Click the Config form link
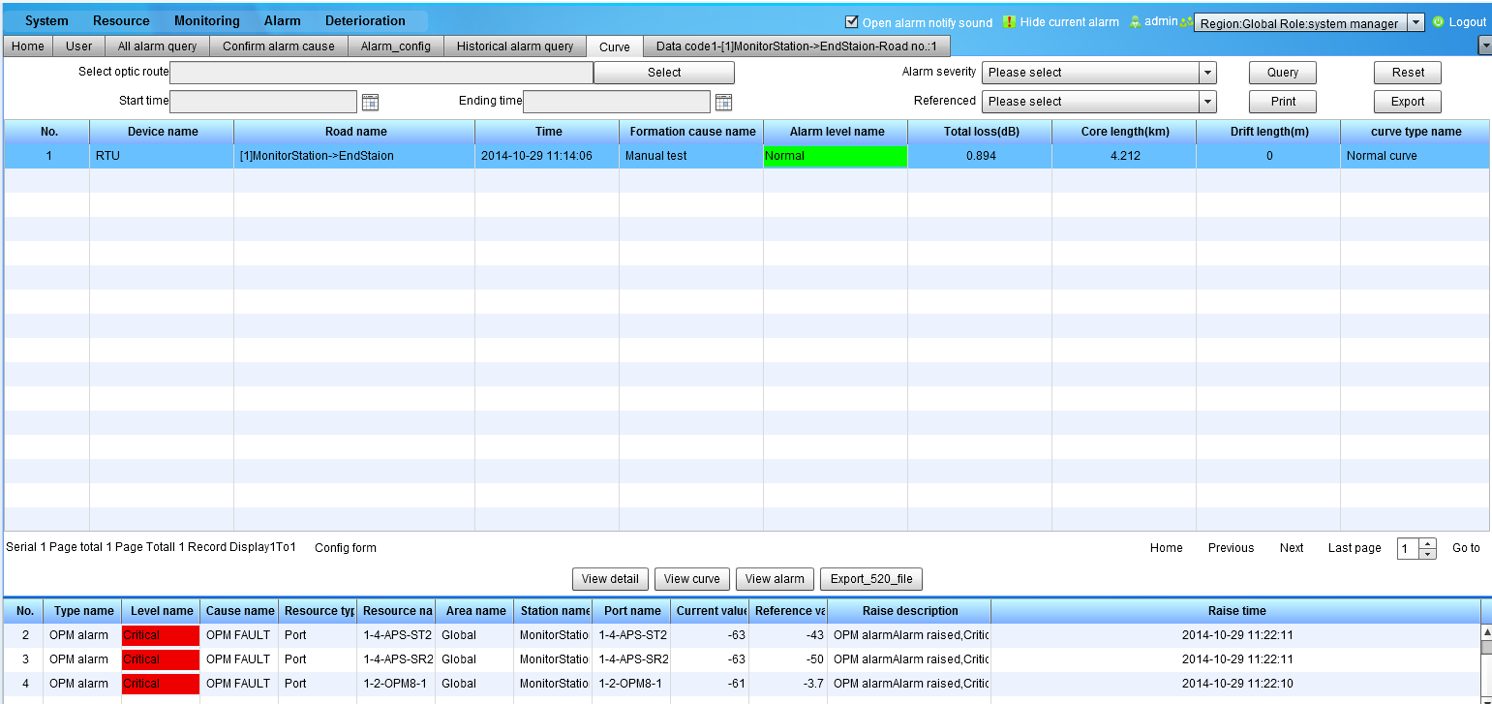The width and height of the screenshot is (1492, 704). point(346,548)
